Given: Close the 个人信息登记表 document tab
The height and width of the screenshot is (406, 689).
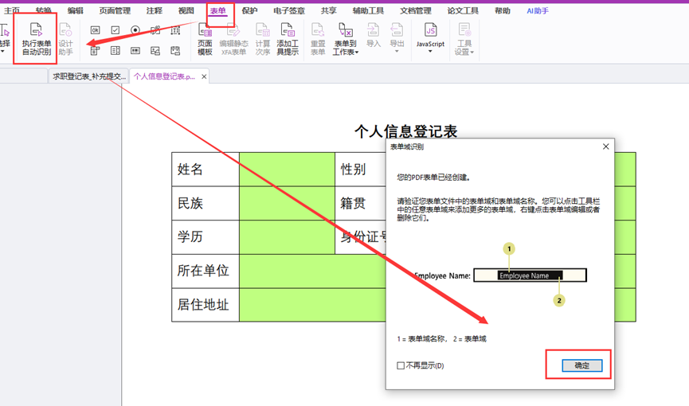Looking at the screenshot, I should pos(204,76).
